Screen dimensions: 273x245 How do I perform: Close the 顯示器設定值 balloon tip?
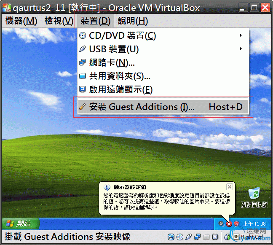click(230, 187)
